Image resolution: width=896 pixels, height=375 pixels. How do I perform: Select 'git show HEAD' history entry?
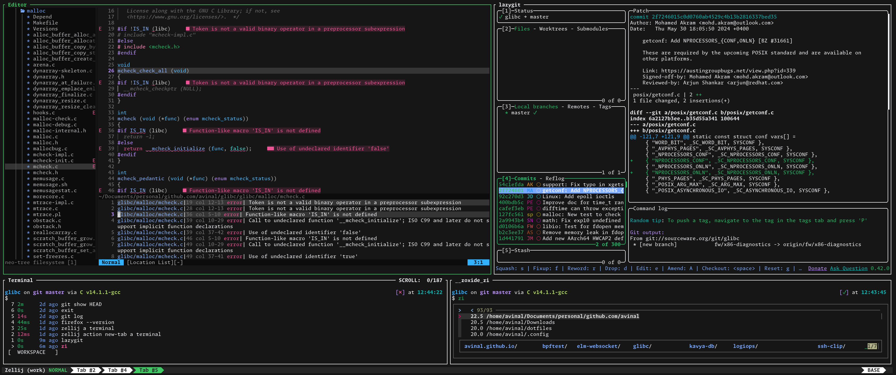(x=81, y=304)
